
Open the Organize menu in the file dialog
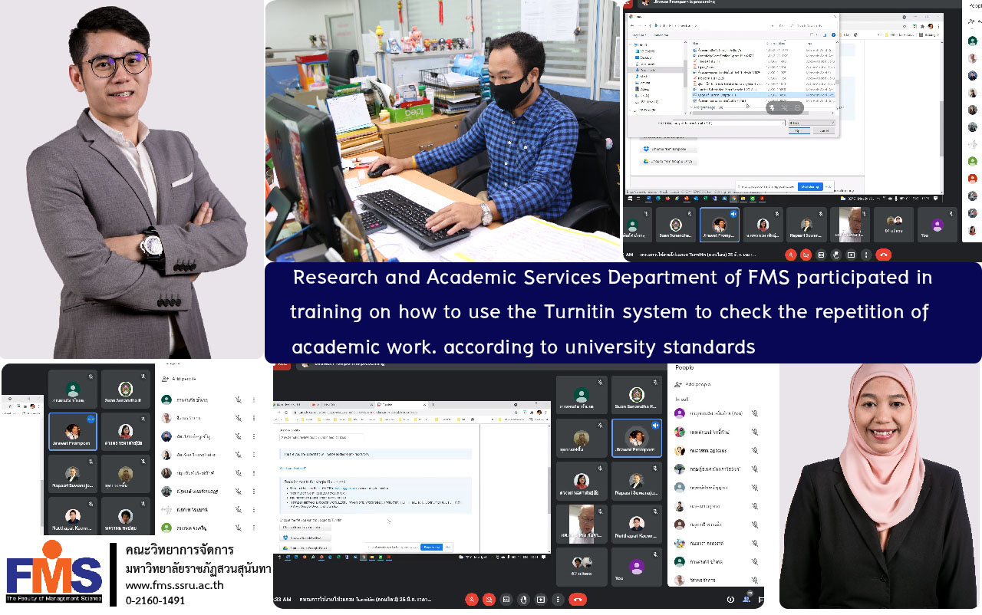pyautogui.click(x=639, y=35)
